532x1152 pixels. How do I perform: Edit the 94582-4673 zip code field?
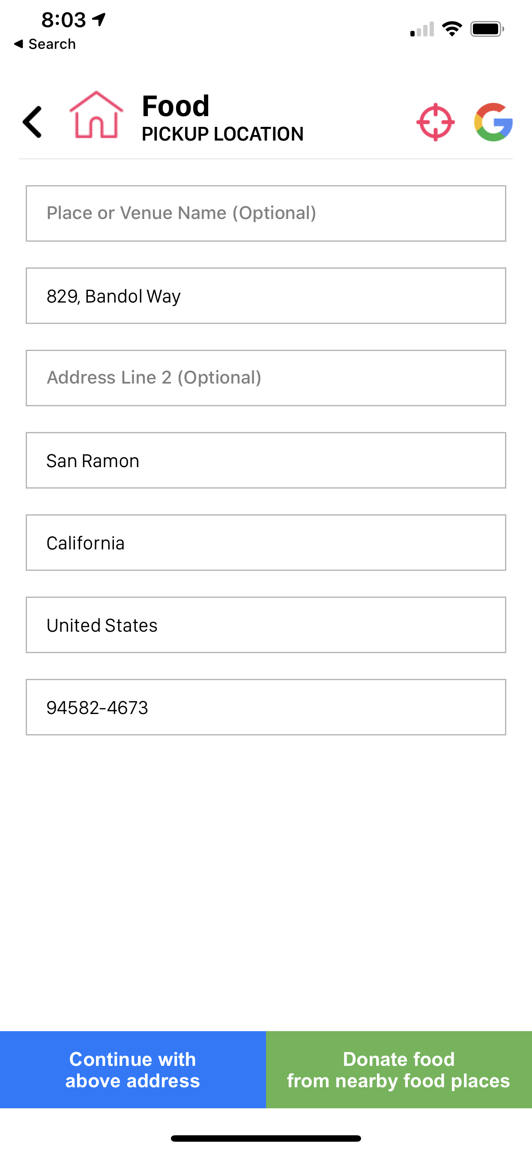(x=266, y=707)
